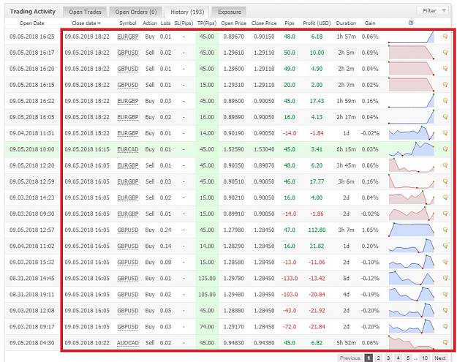The height and width of the screenshot is (362, 457).
Task: Open comment icon for EURGBP 6.18 profit trade
Action: click(x=445, y=36)
